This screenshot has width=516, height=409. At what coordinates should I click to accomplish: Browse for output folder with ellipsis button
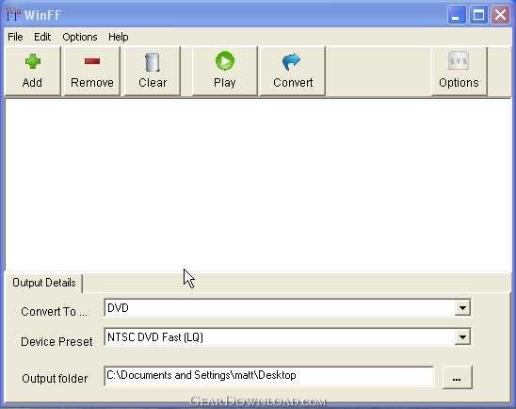point(457,378)
